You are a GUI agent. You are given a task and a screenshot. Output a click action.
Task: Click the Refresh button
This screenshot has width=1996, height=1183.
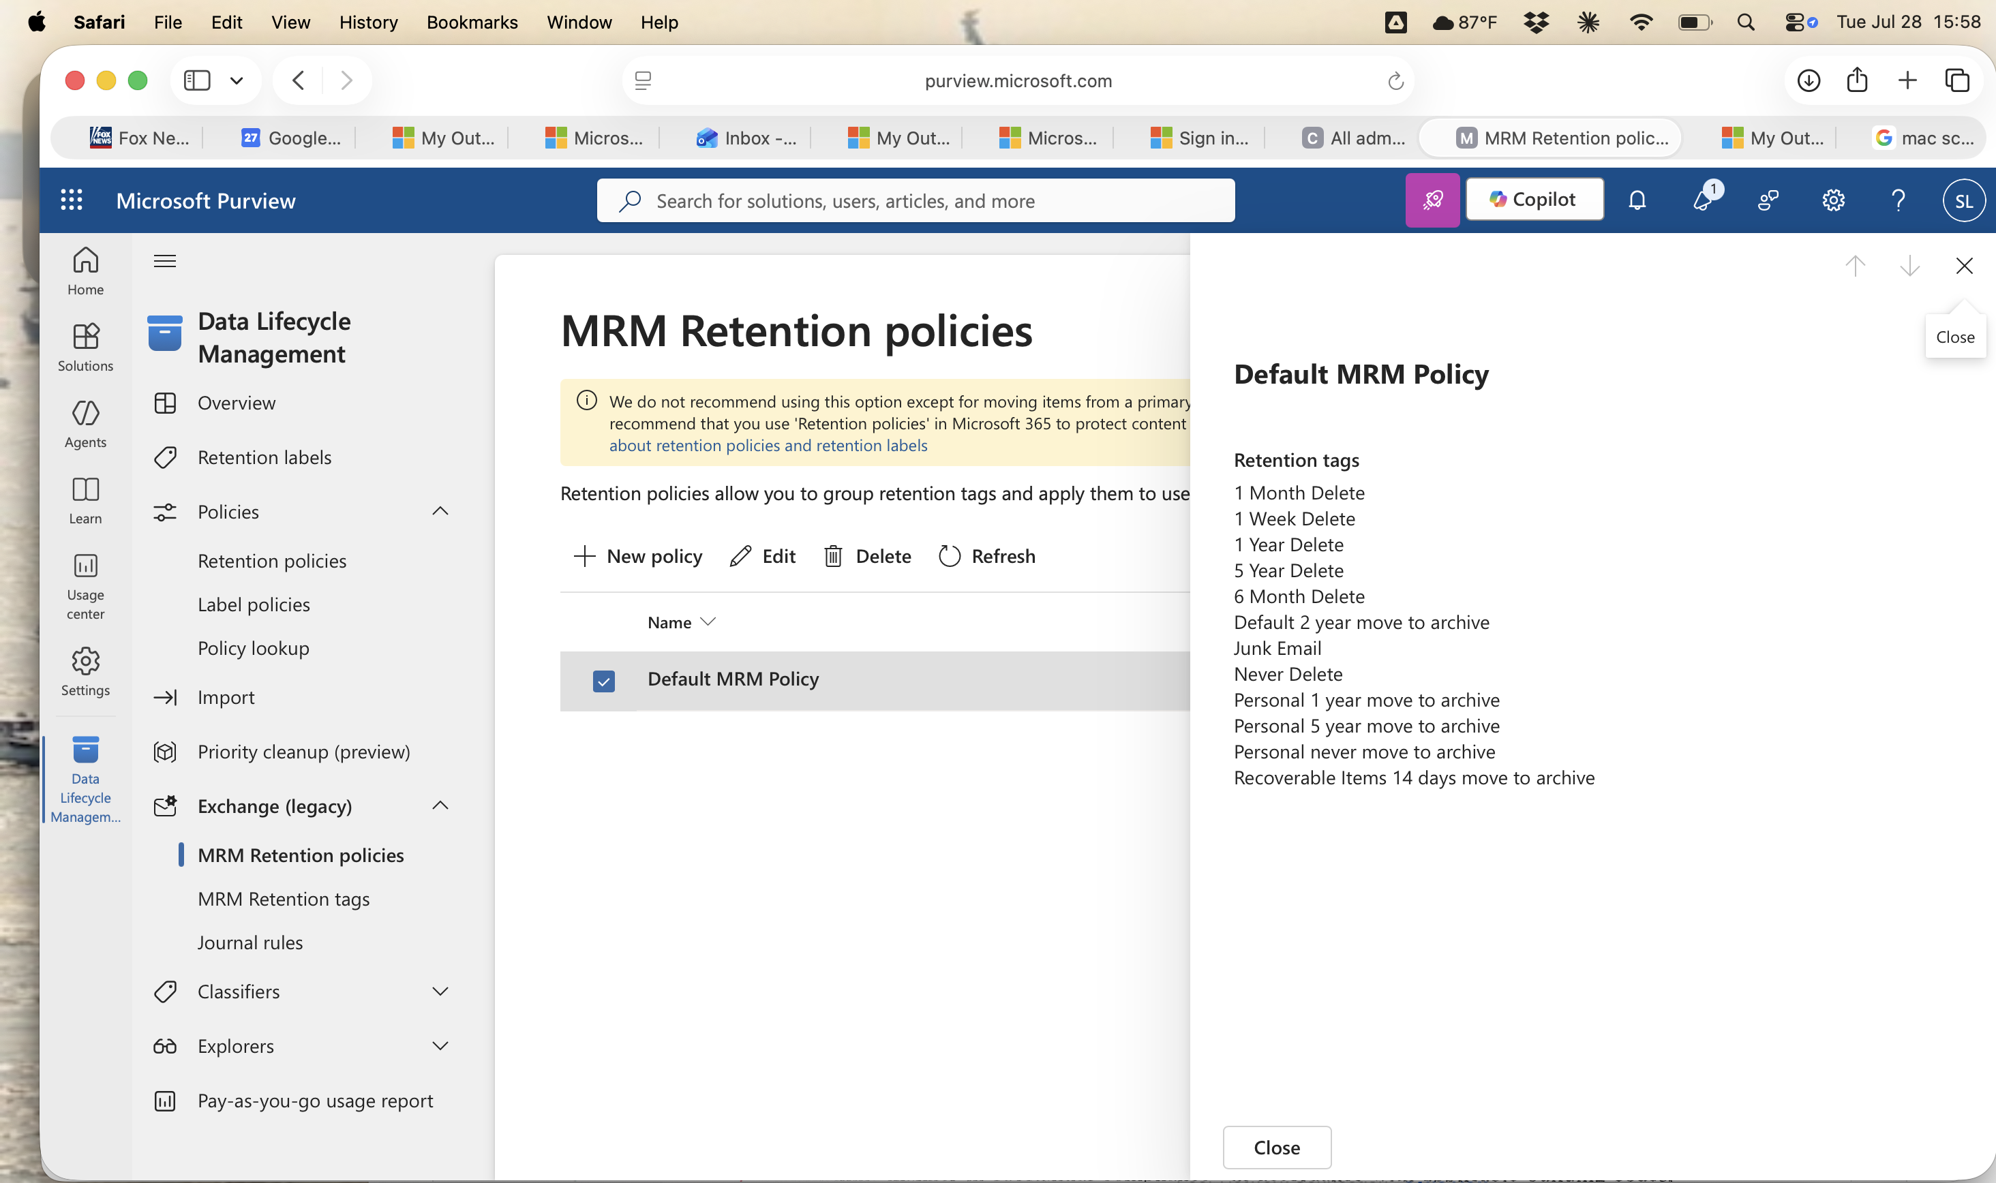click(x=986, y=555)
